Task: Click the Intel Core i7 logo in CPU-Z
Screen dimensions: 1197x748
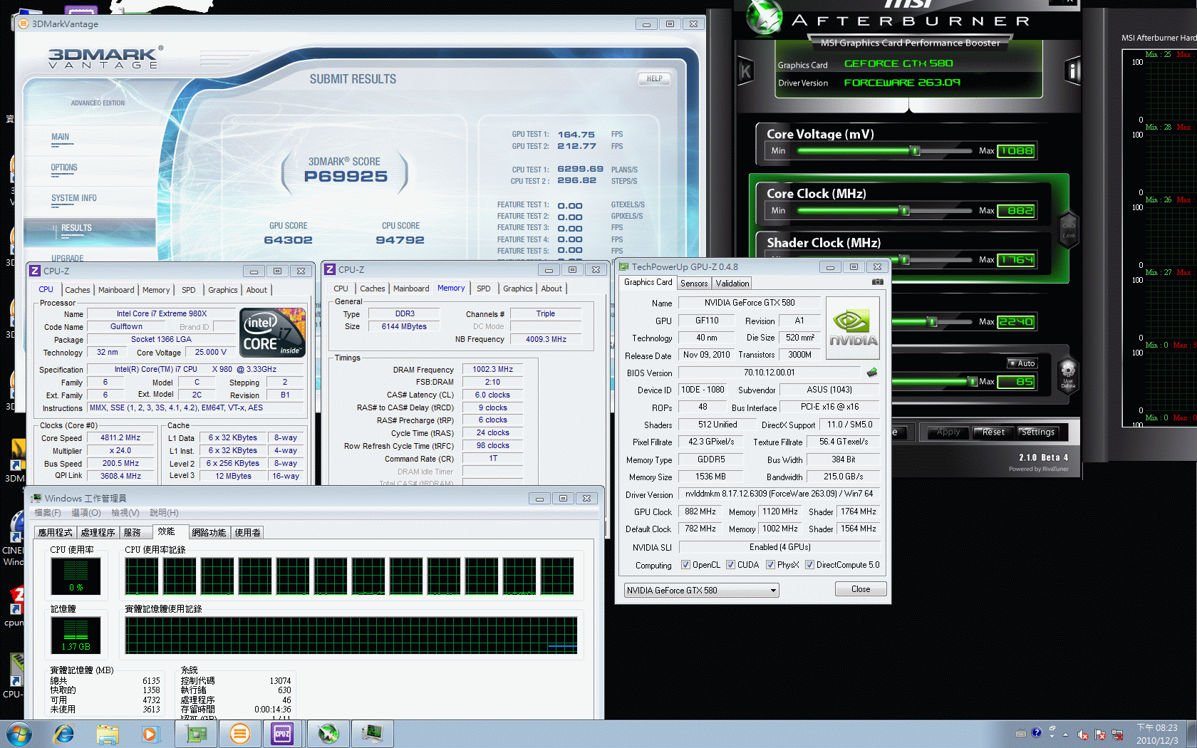Action: pyautogui.click(x=273, y=333)
